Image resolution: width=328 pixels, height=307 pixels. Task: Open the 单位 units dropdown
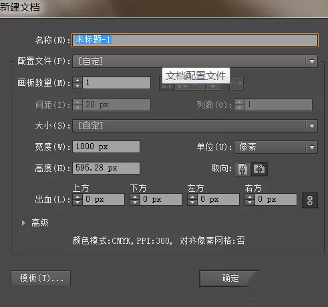coord(276,147)
